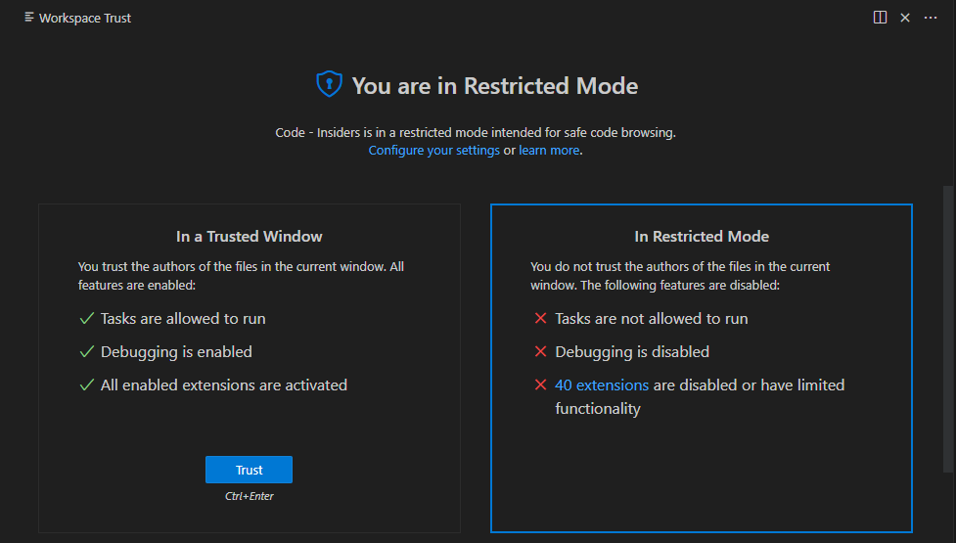Viewport: 956px width, 543px height.
Task: Open the More Actions ellipsis menu
Action: pyautogui.click(x=931, y=18)
